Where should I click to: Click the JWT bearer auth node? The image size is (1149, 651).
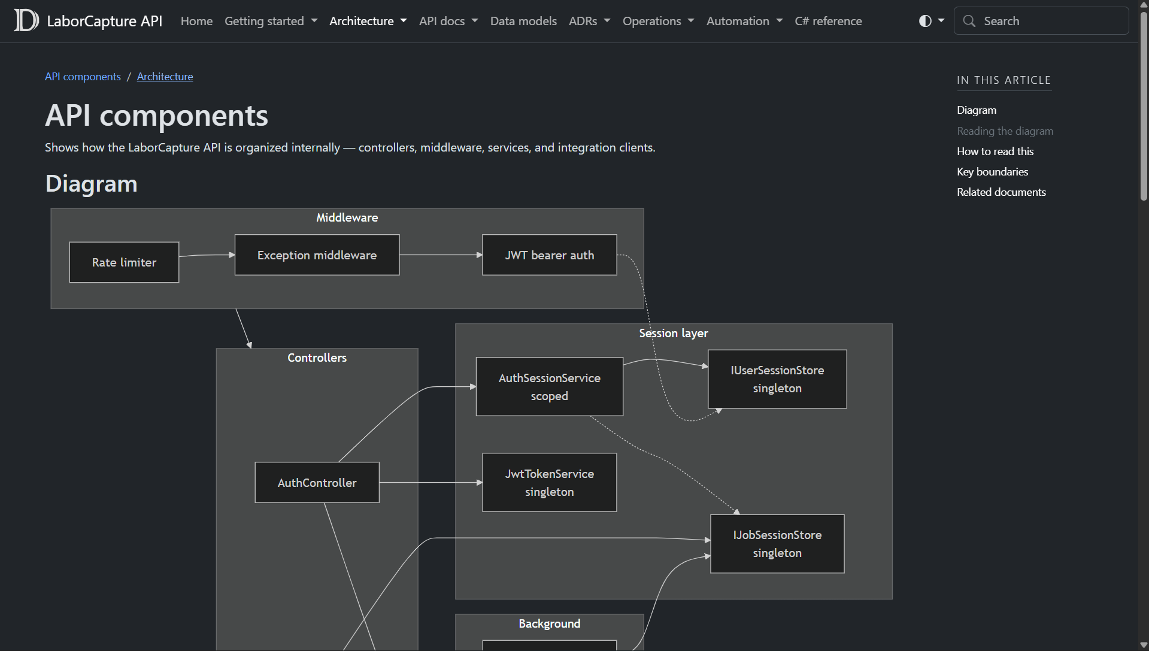pyautogui.click(x=549, y=255)
